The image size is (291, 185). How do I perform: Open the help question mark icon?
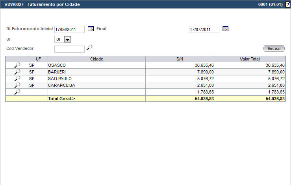[x=287, y=4]
